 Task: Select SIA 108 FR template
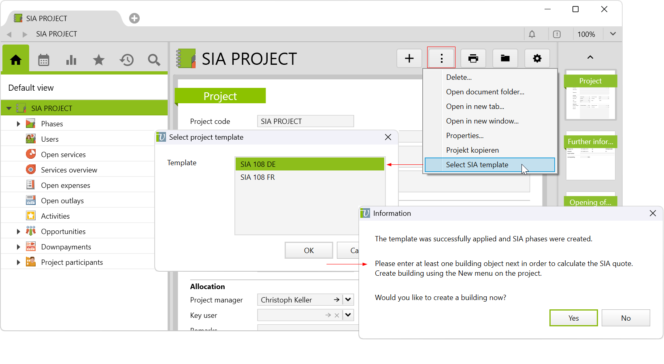click(x=258, y=177)
